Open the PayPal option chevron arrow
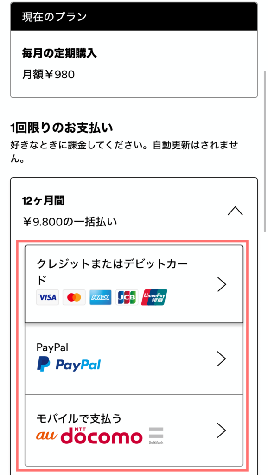The width and height of the screenshot is (268, 475). [222, 359]
